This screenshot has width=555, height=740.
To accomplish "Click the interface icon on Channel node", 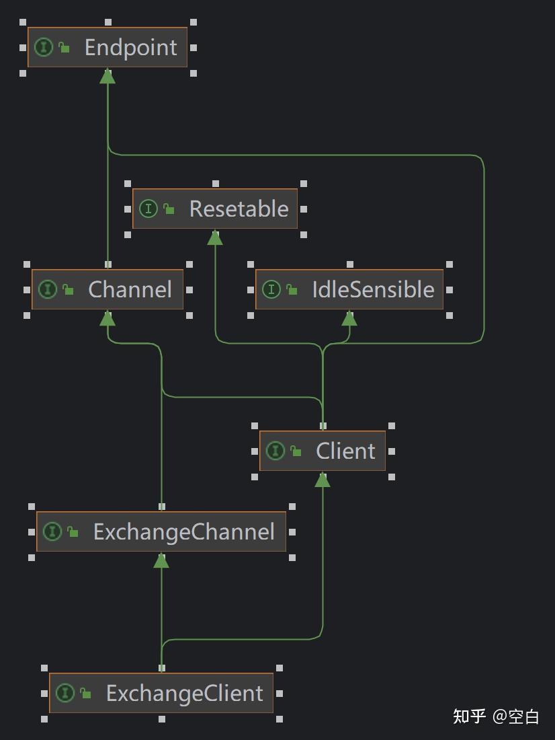I will tap(48, 289).
